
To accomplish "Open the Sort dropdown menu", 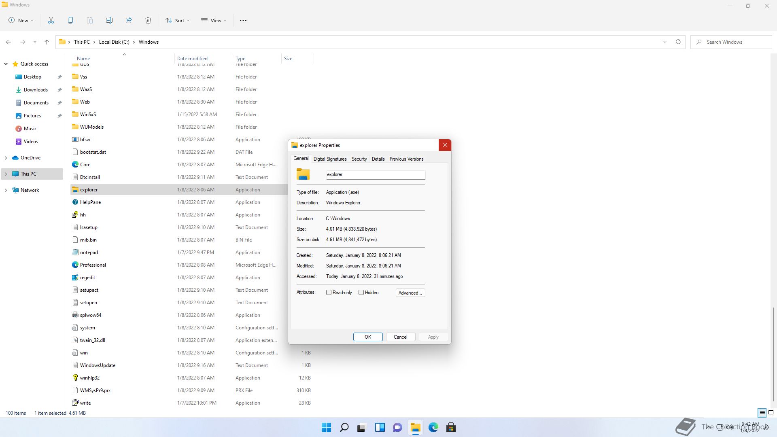I will pyautogui.click(x=177, y=20).
